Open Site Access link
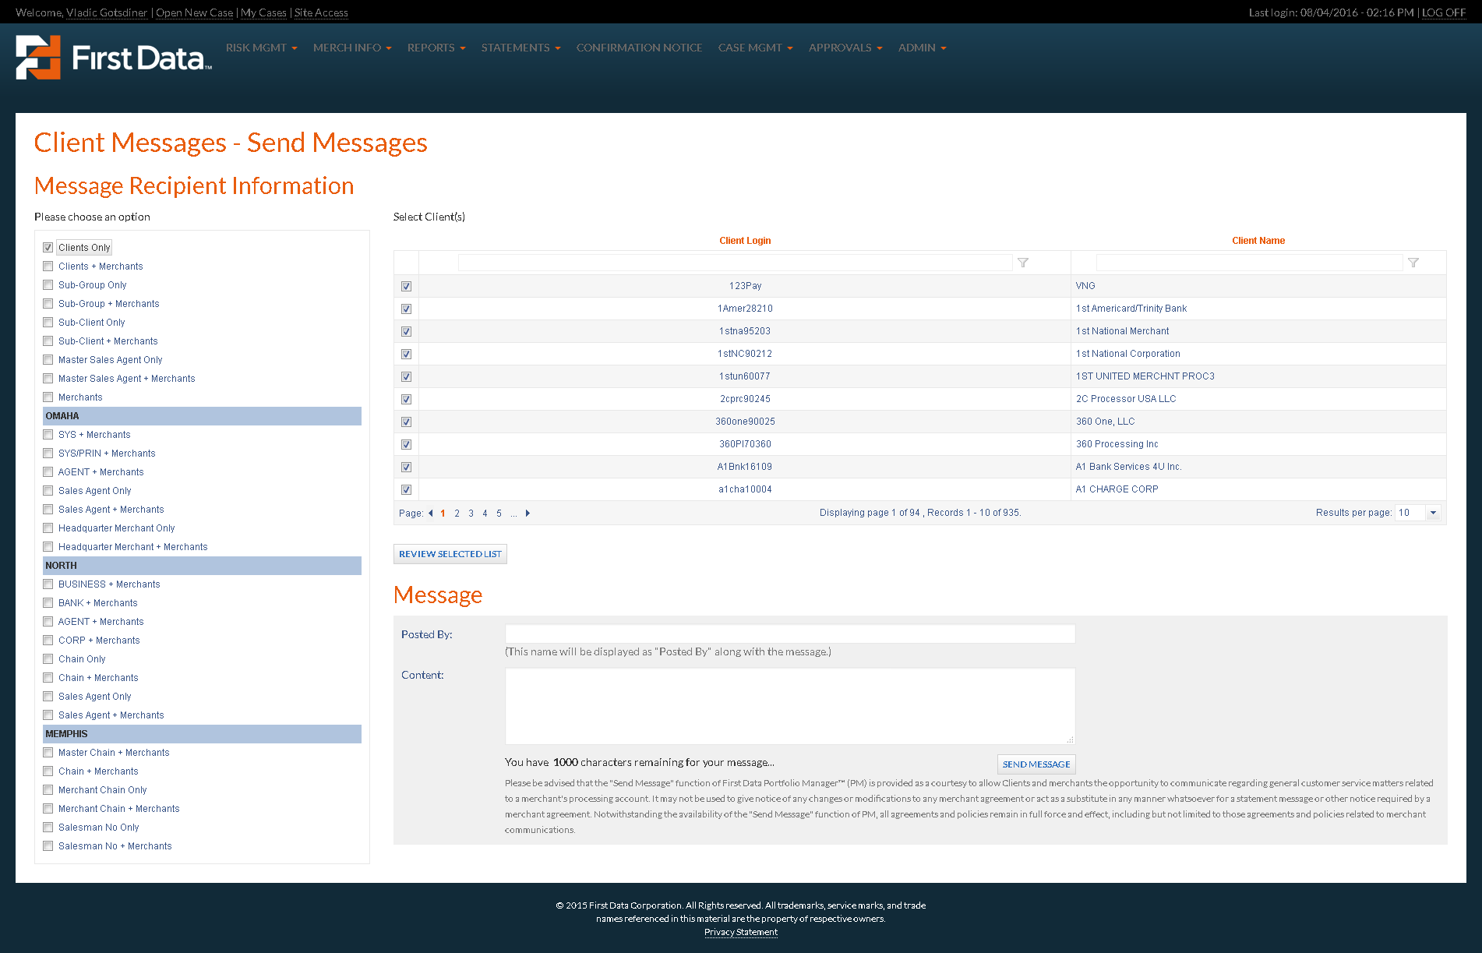Image resolution: width=1482 pixels, height=953 pixels. coord(321,12)
